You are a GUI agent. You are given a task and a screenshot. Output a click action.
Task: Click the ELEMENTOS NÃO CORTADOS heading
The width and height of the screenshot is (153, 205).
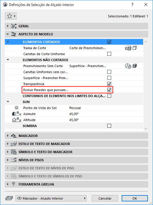(x=45, y=60)
